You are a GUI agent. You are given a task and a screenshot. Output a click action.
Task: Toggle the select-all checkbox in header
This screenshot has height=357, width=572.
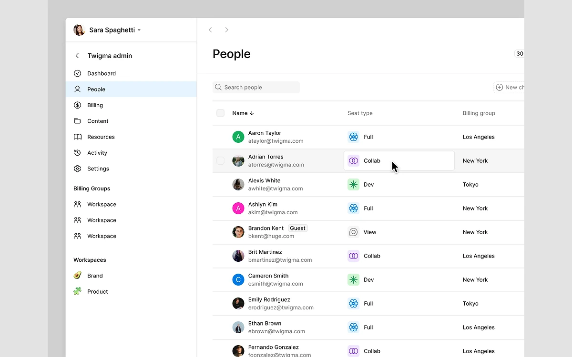[220, 113]
